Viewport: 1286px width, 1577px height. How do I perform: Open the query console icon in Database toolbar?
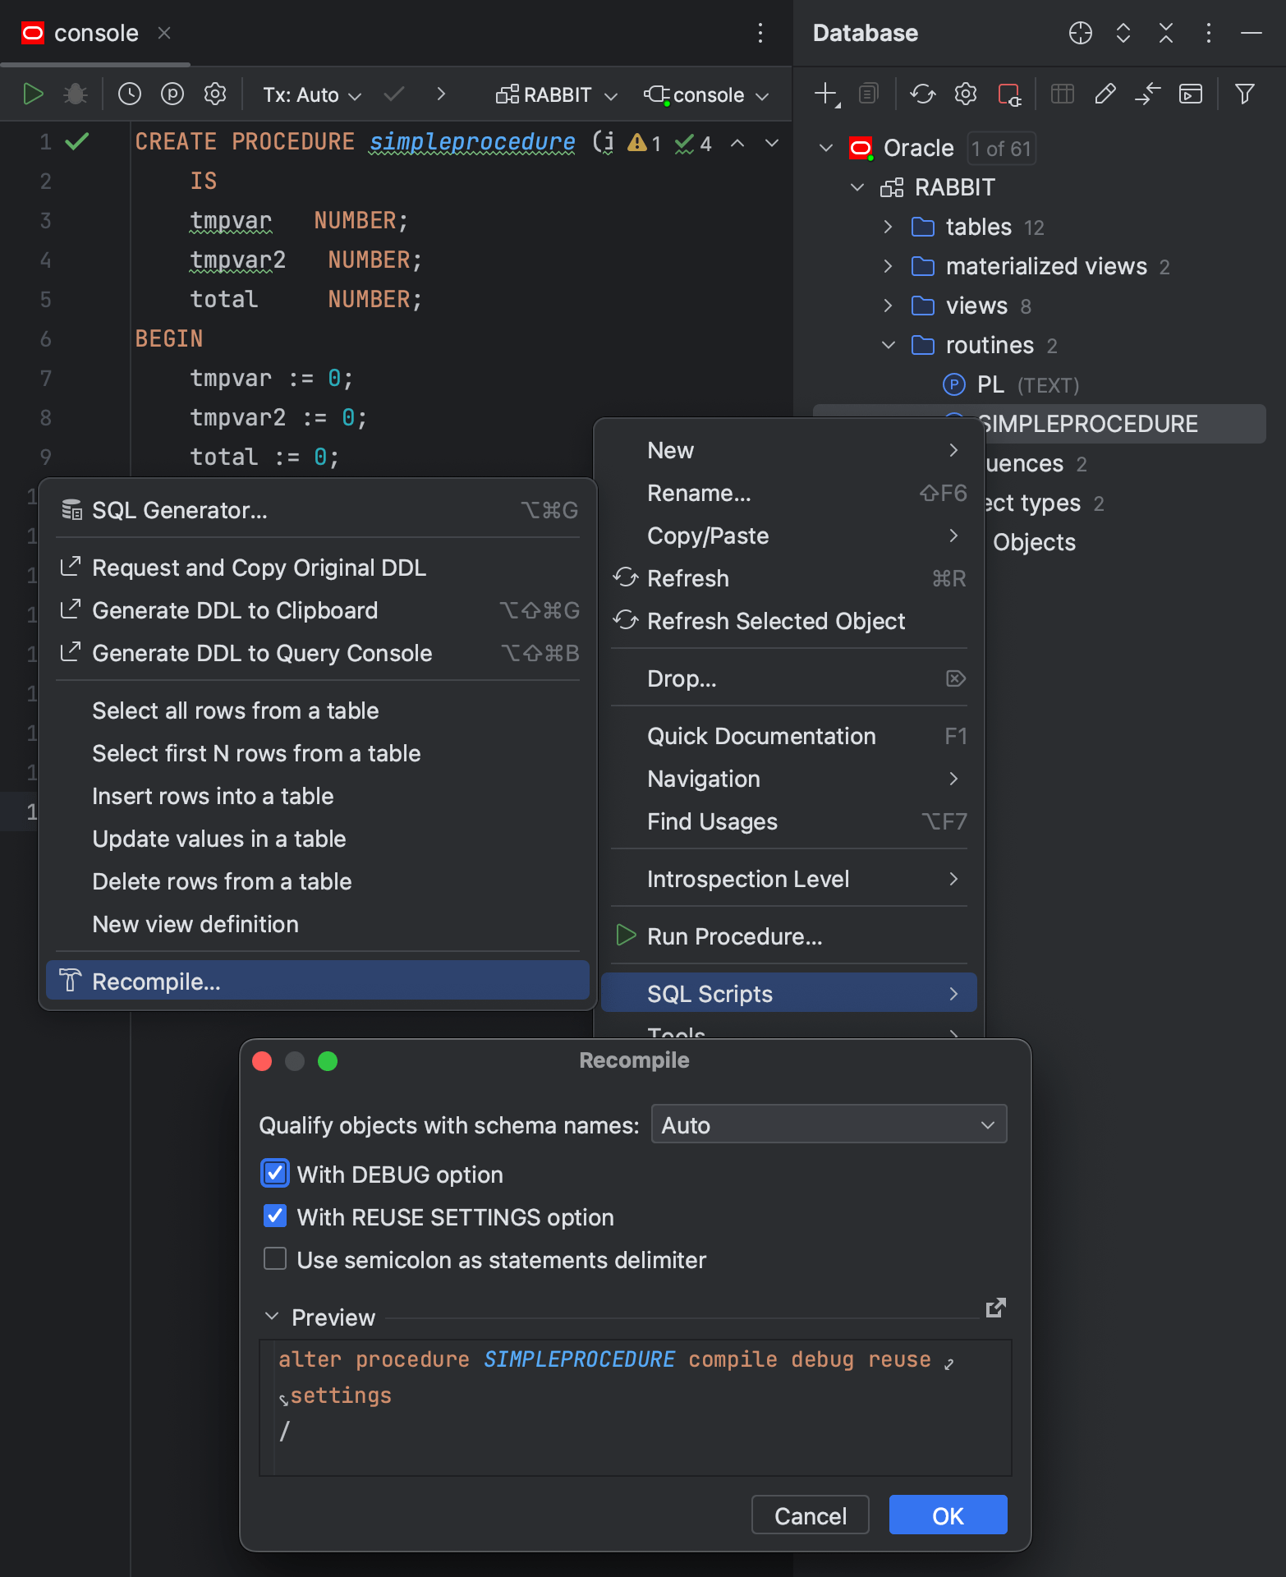pyautogui.click(x=1190, y=94)
